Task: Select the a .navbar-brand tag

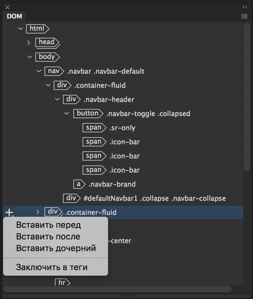Action: [x=79, y=184]
